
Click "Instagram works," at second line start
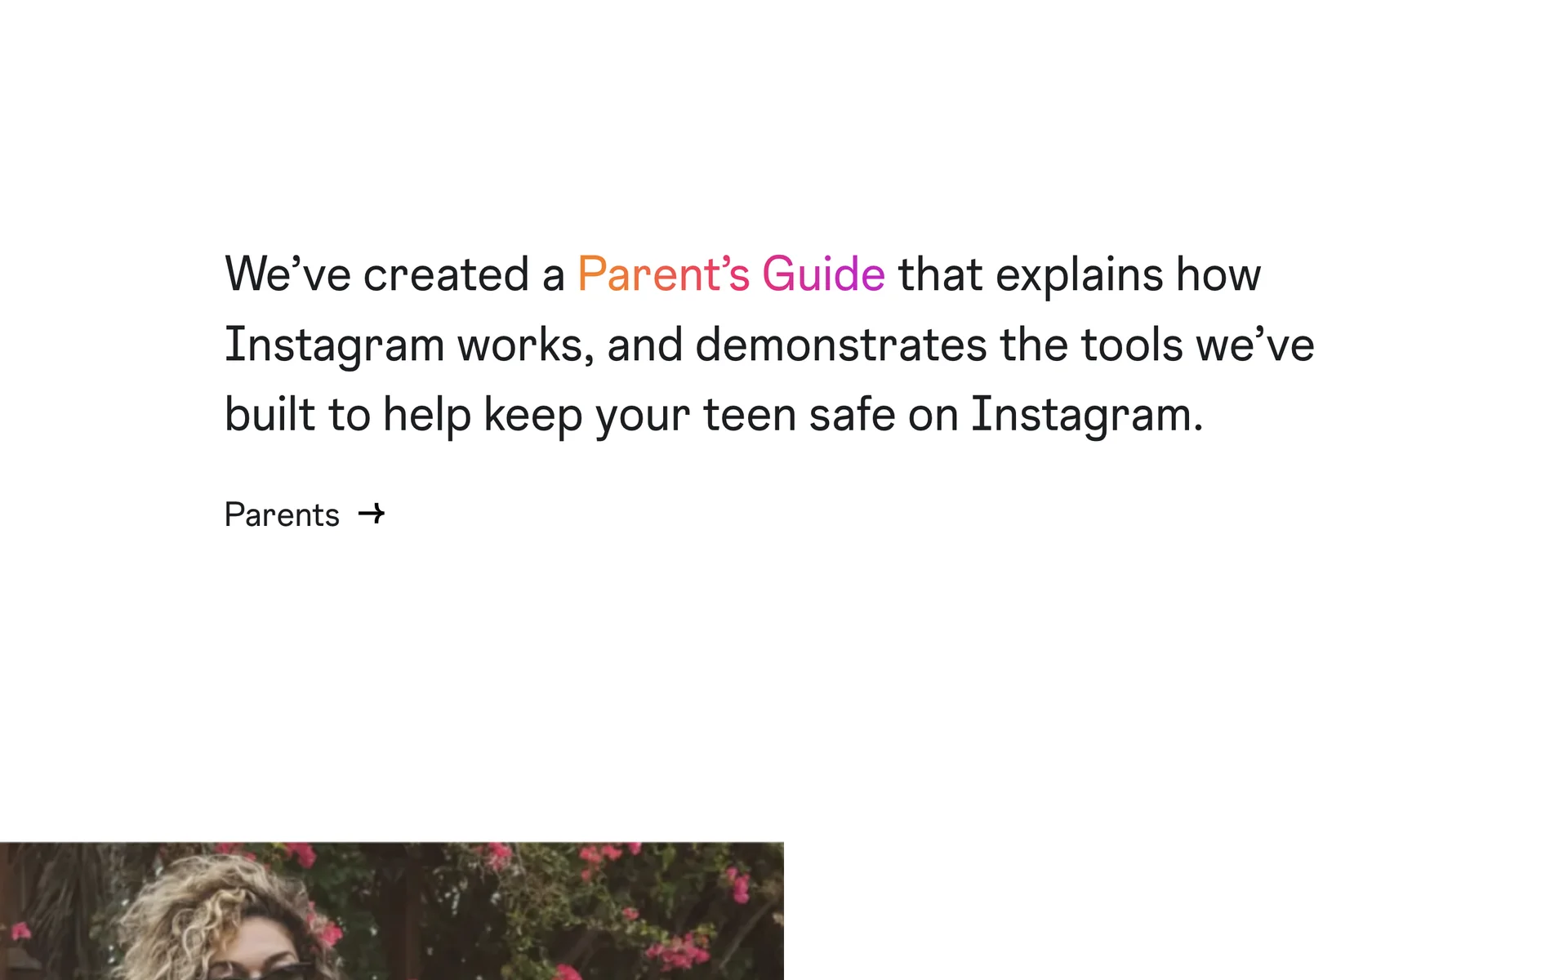coord(409,345)
